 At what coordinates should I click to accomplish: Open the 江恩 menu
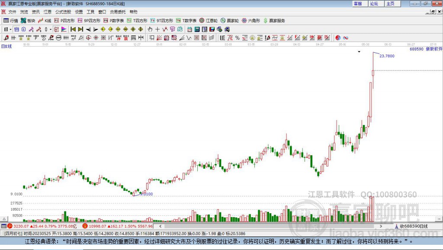[48, 12]
